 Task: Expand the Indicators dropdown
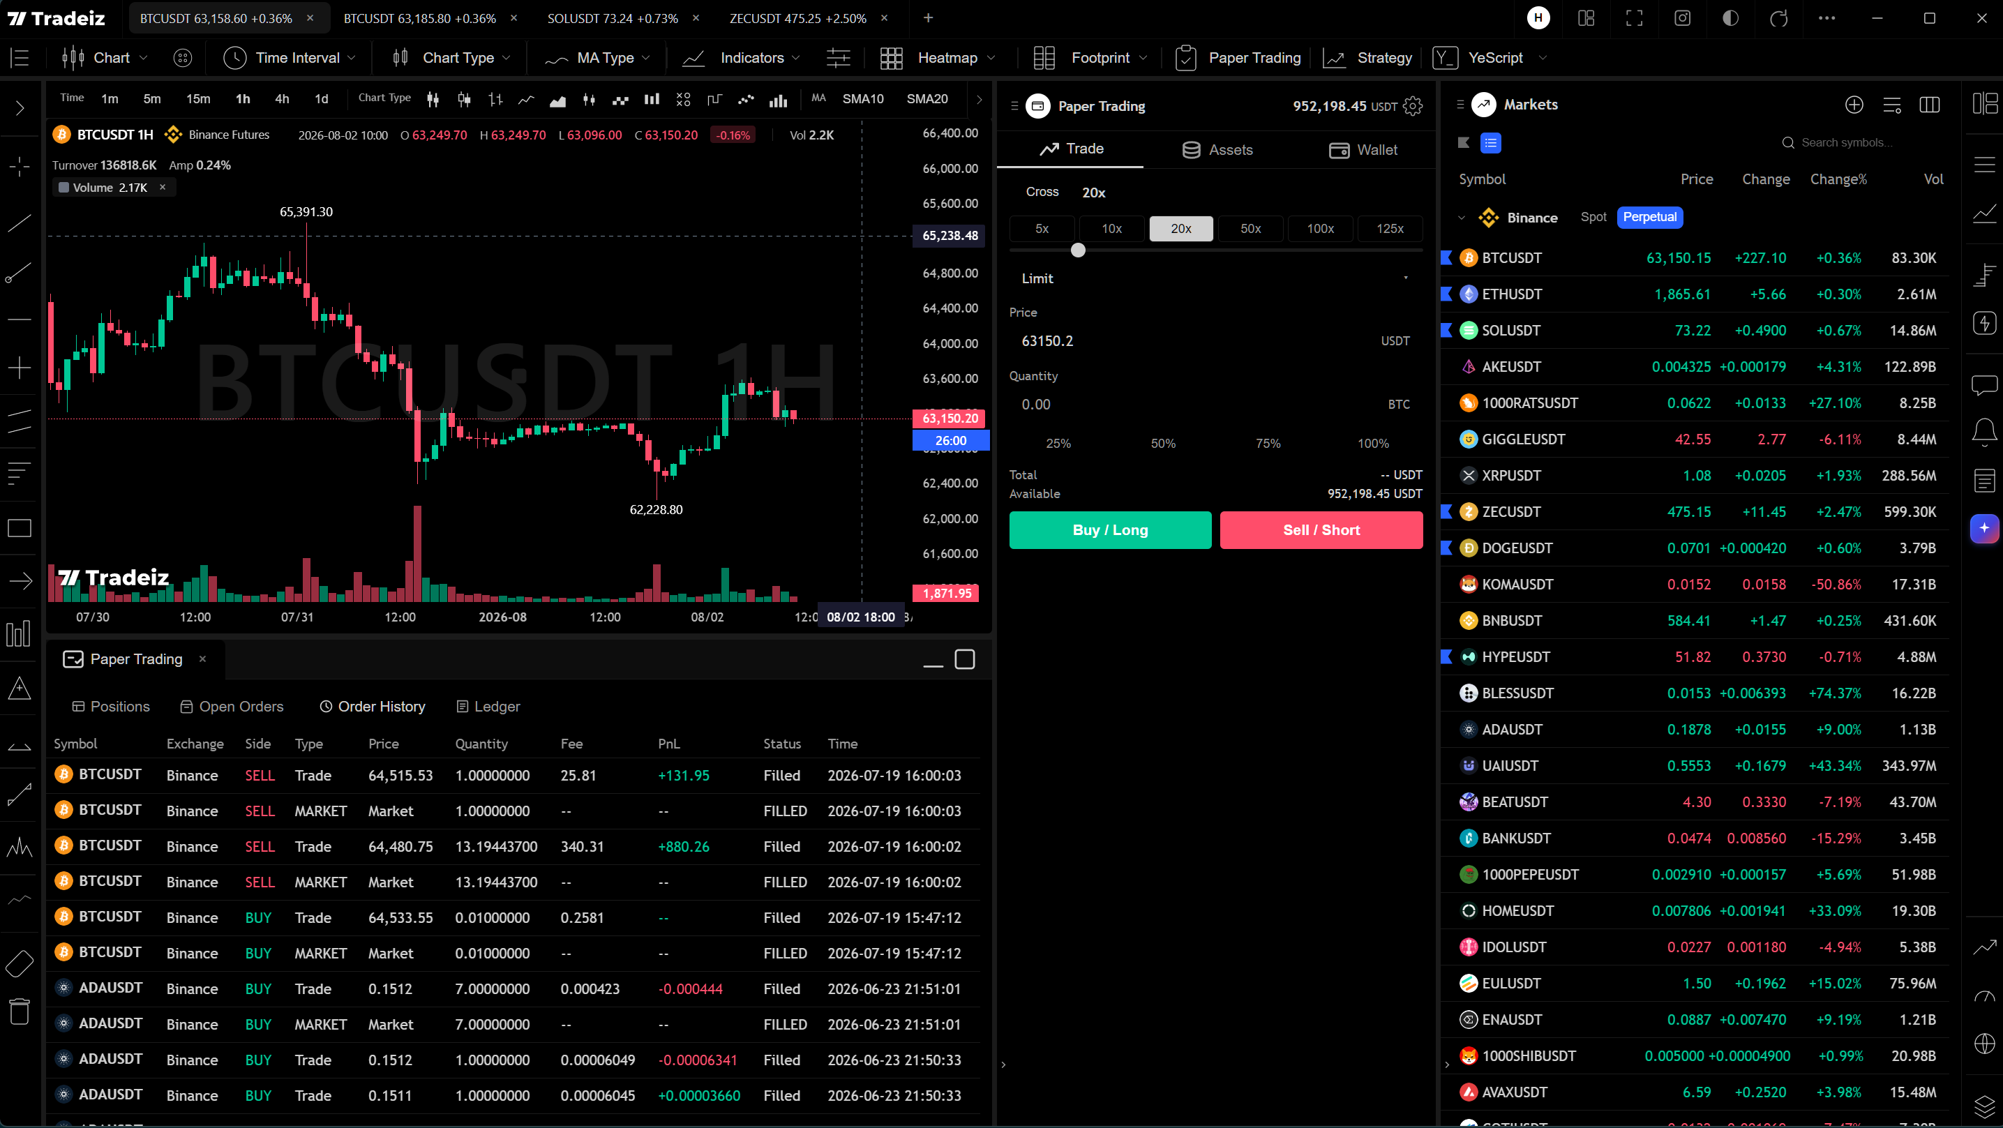pos(741,59)
